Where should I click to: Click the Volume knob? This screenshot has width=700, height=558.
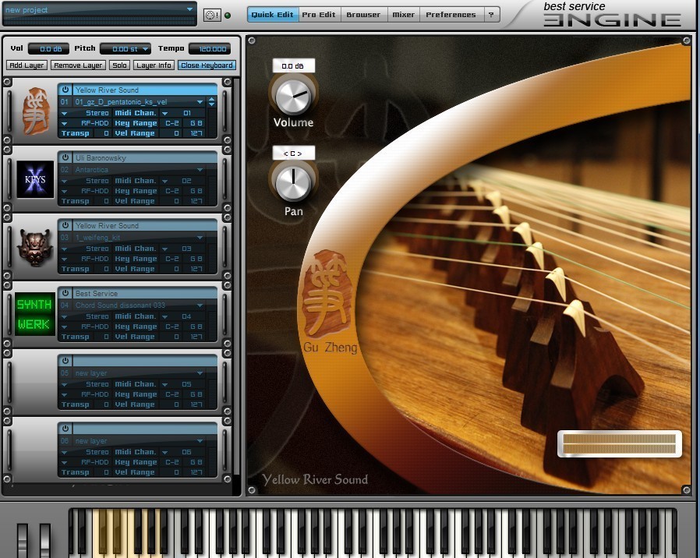pos(293,96)
